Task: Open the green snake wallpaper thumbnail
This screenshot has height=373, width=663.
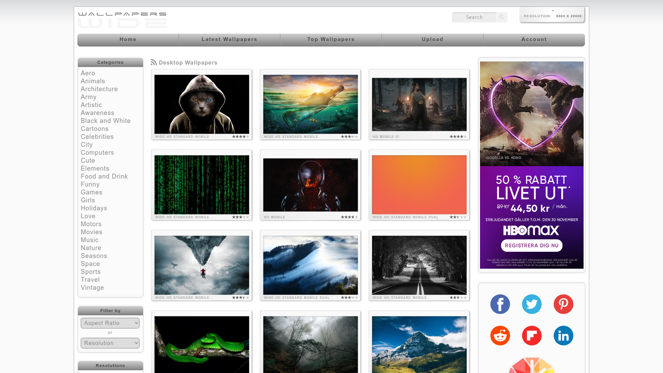Action: [x=202, y=344]
